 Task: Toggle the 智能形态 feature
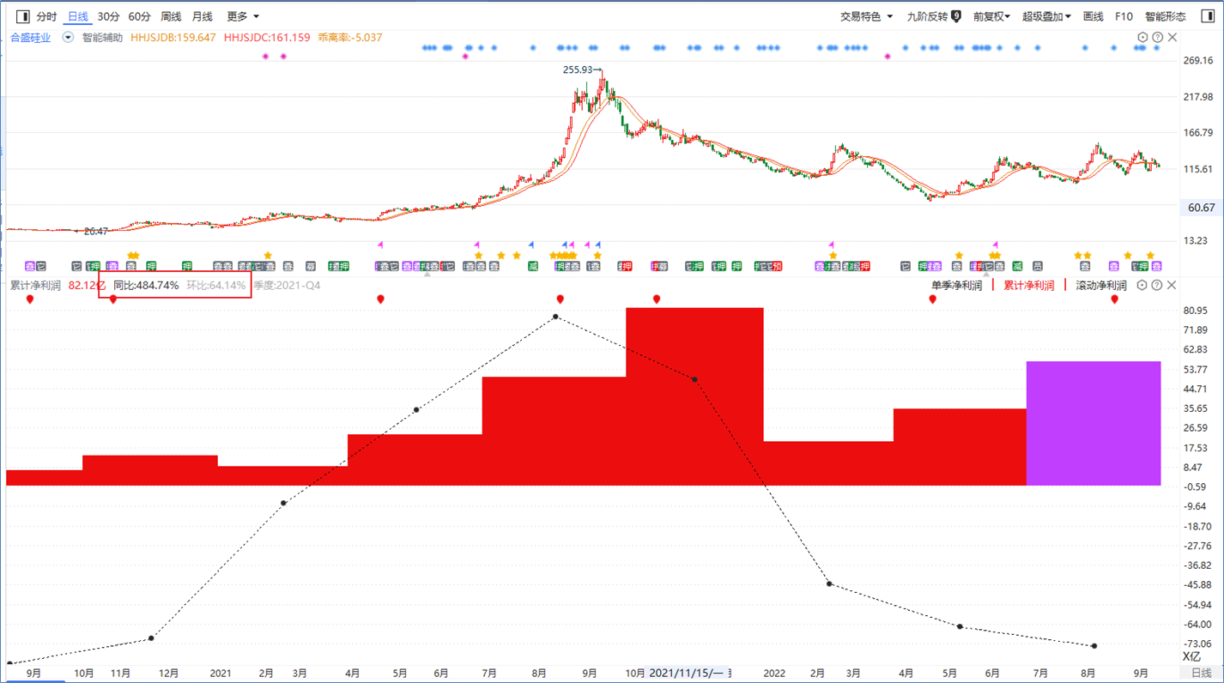click(x=1165, y=16)
